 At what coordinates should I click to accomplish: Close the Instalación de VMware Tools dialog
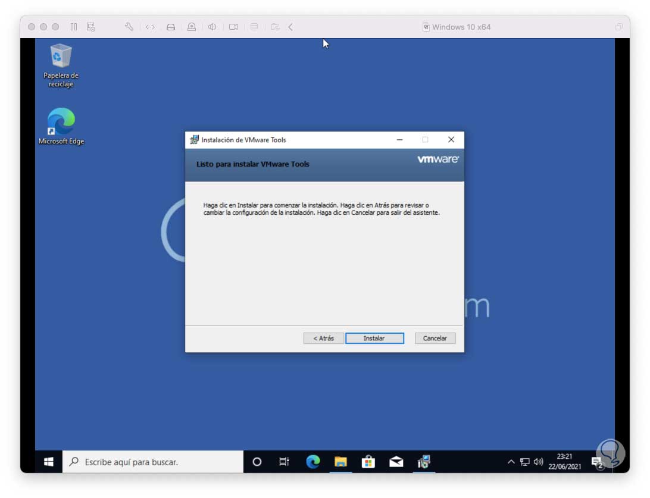451,140
